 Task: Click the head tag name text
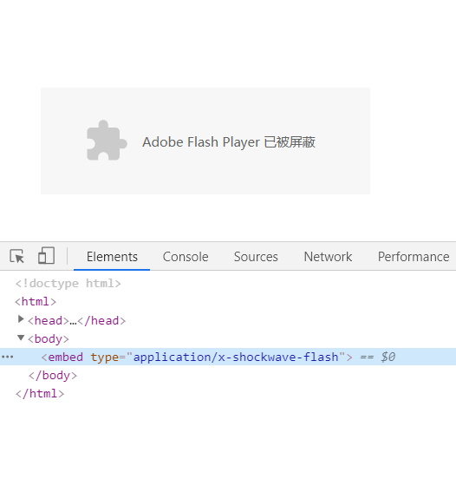(49, 320)
